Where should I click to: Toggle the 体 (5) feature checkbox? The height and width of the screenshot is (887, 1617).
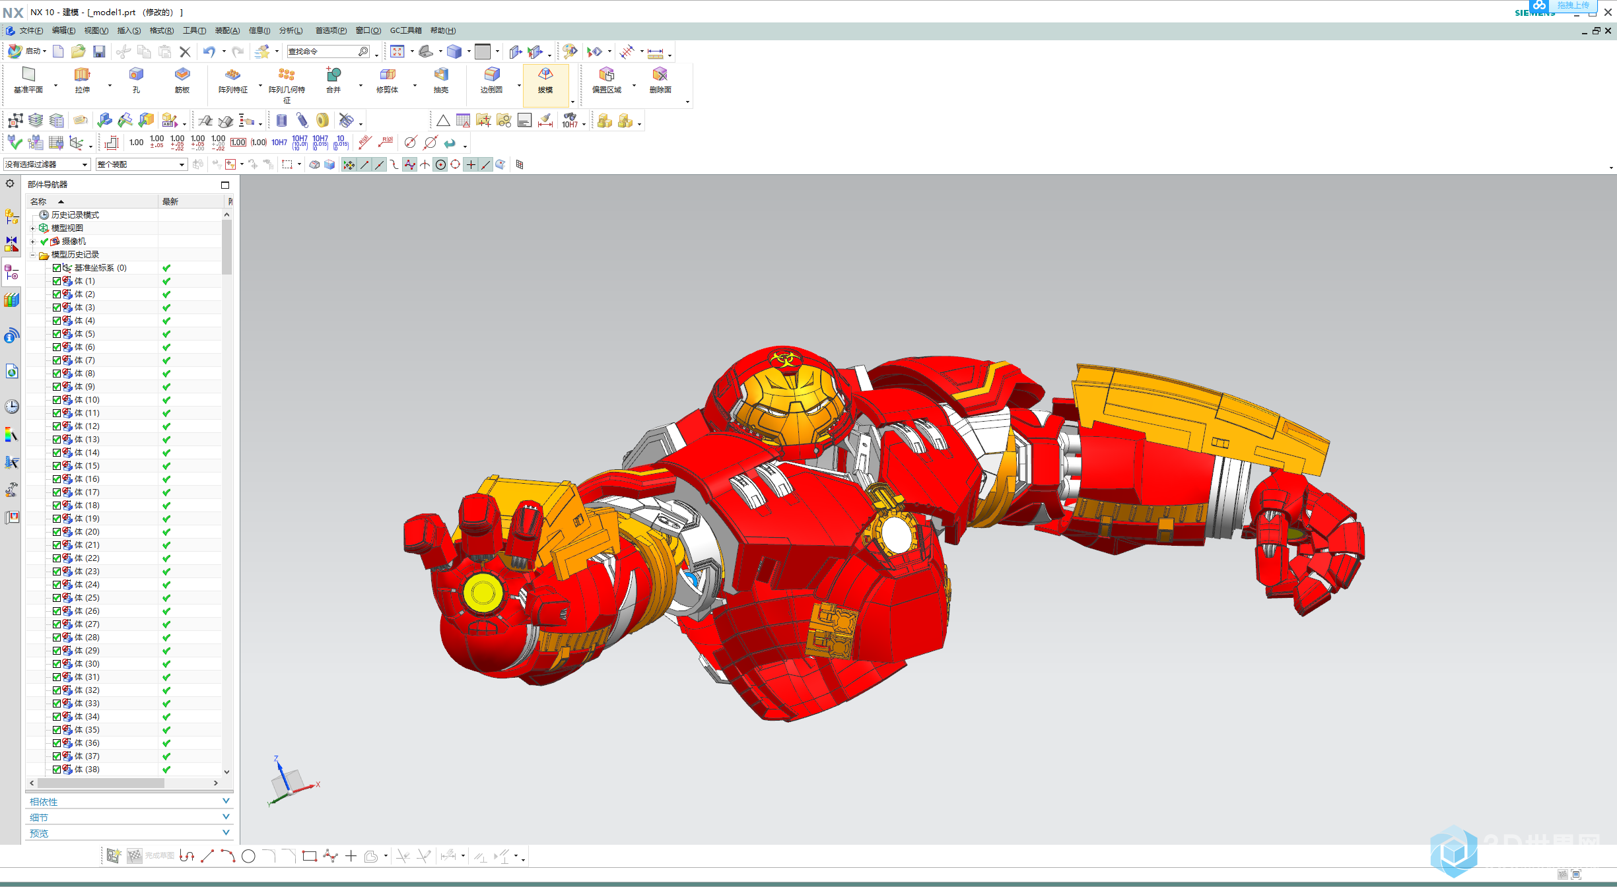tap(57, 334)
